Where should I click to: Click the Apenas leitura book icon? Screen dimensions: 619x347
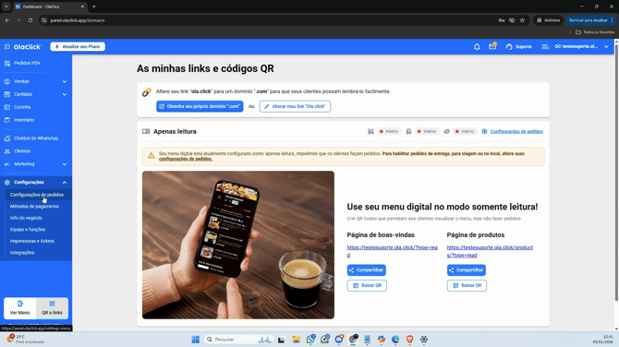pyautogui.click(x=146, y=131)
